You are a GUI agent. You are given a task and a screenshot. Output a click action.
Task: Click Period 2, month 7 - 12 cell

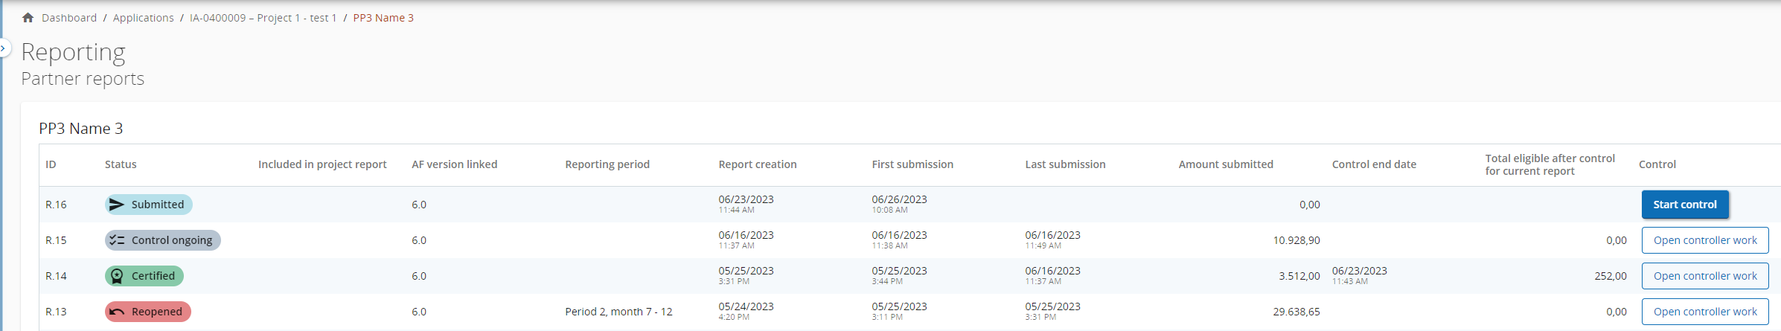pyautogui.click(x=618, y=312)
